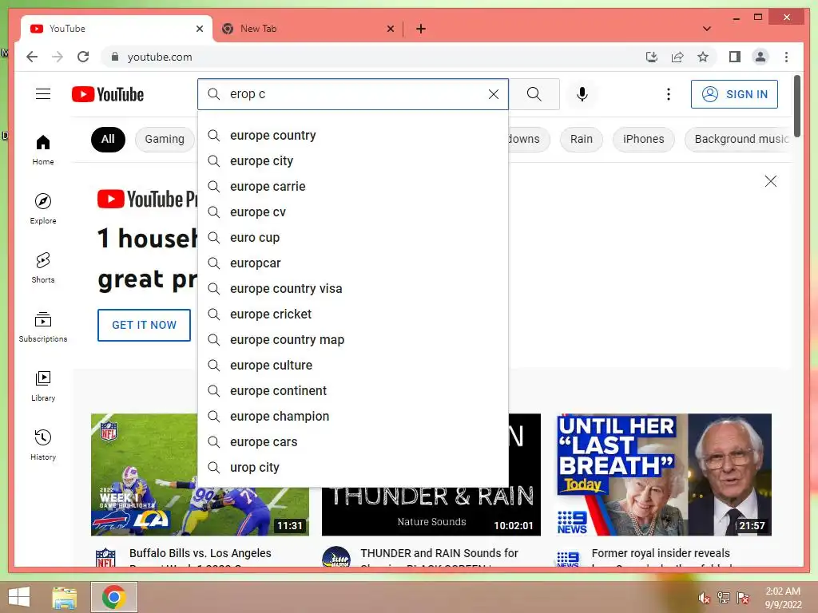
Task: Open Chrome three-dot menu
Action: pyautogui.click(x=786, y=57)
